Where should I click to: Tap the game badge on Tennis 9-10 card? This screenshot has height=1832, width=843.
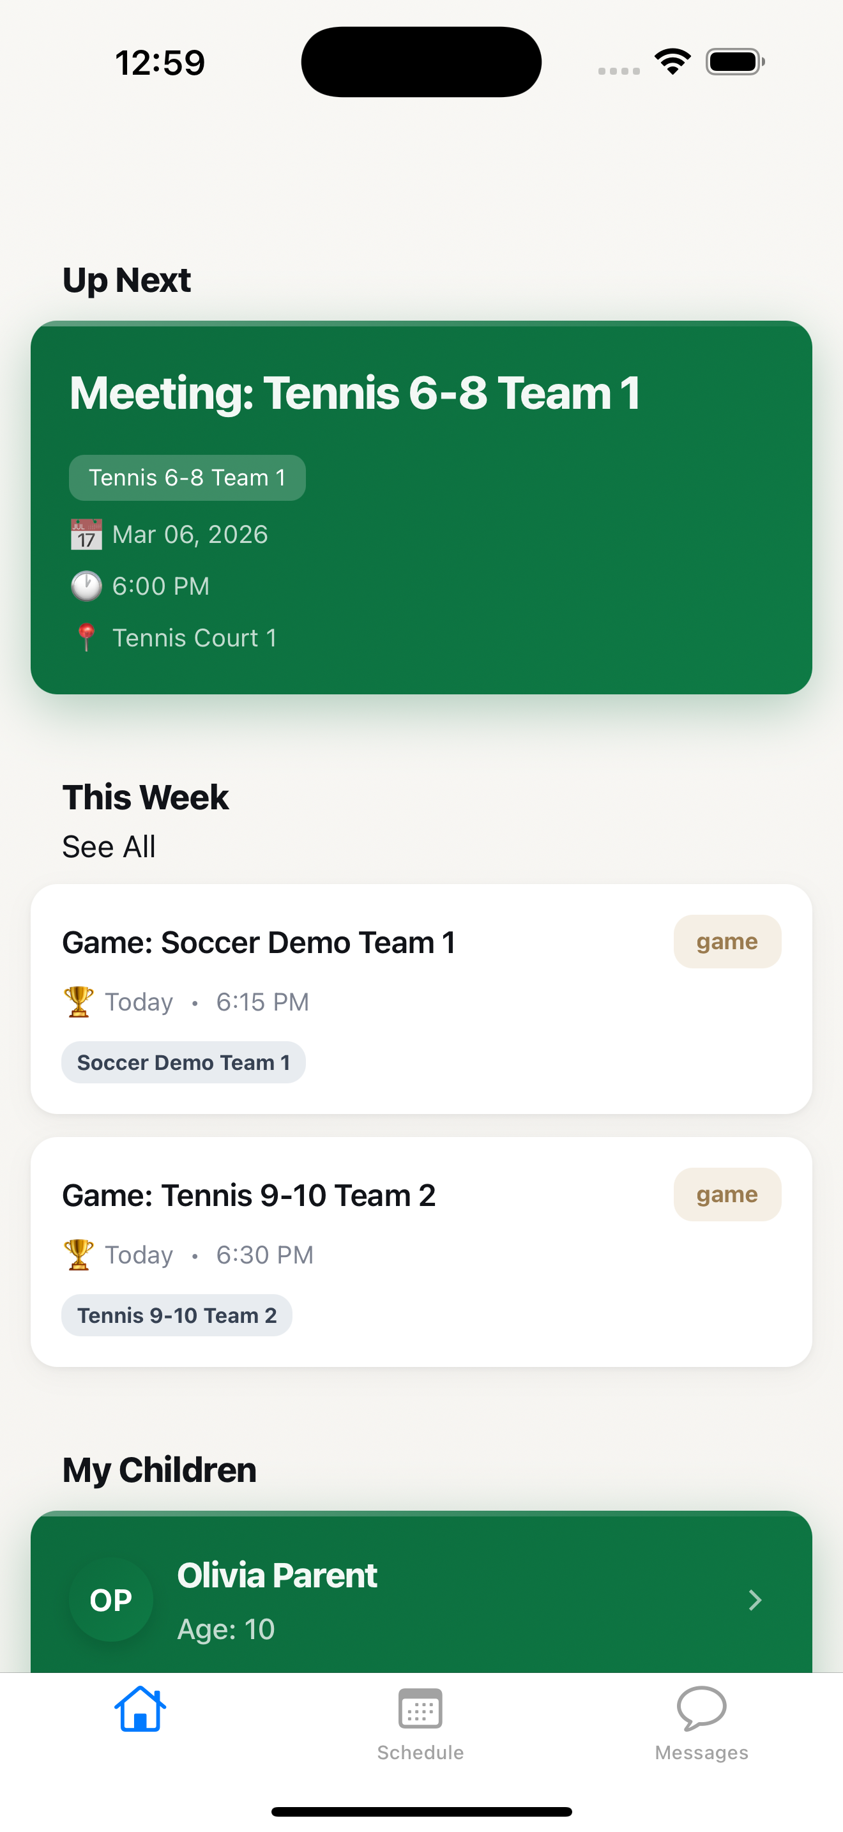click(727, 1195)
